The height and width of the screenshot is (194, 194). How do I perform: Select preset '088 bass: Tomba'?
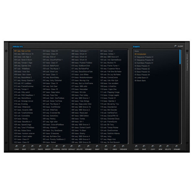coord(78,119)
